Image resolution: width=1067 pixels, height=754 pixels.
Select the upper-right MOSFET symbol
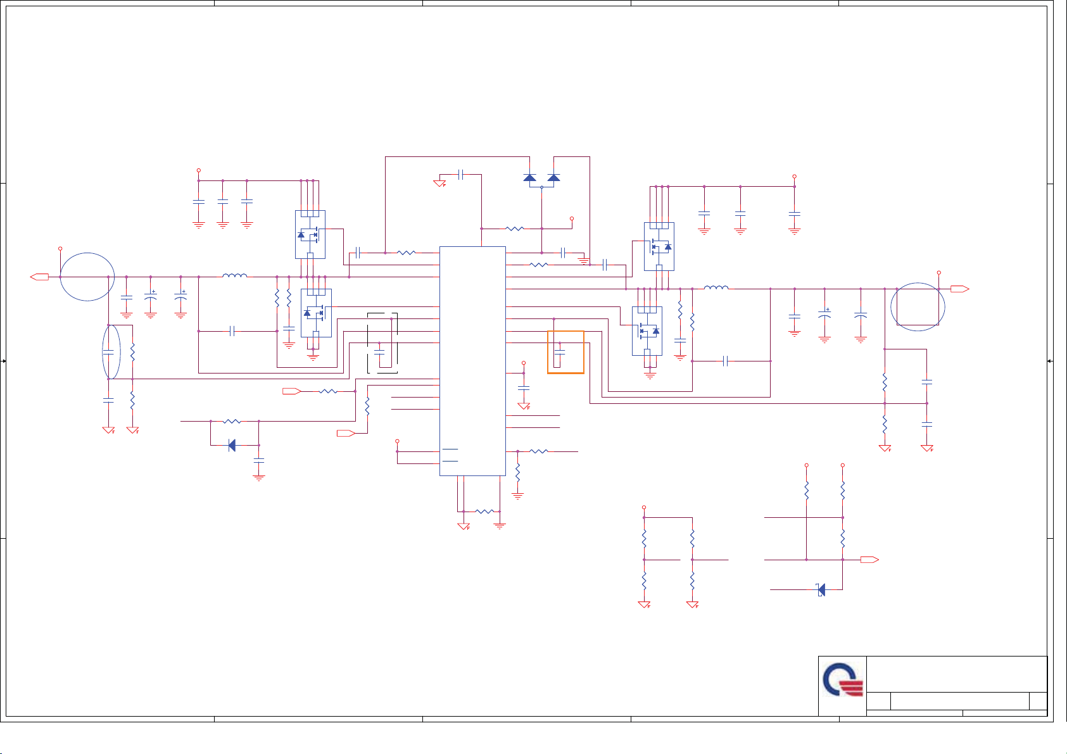[x=659, y=246]
